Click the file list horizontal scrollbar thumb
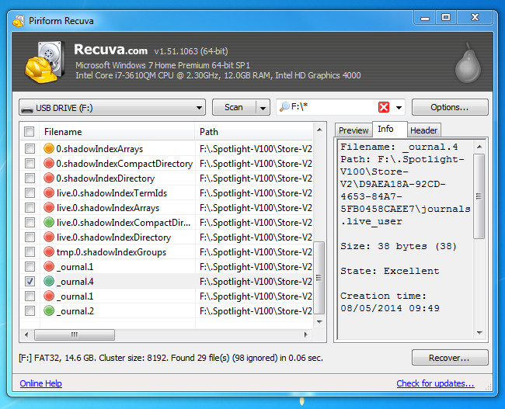 tap(75, 335)
